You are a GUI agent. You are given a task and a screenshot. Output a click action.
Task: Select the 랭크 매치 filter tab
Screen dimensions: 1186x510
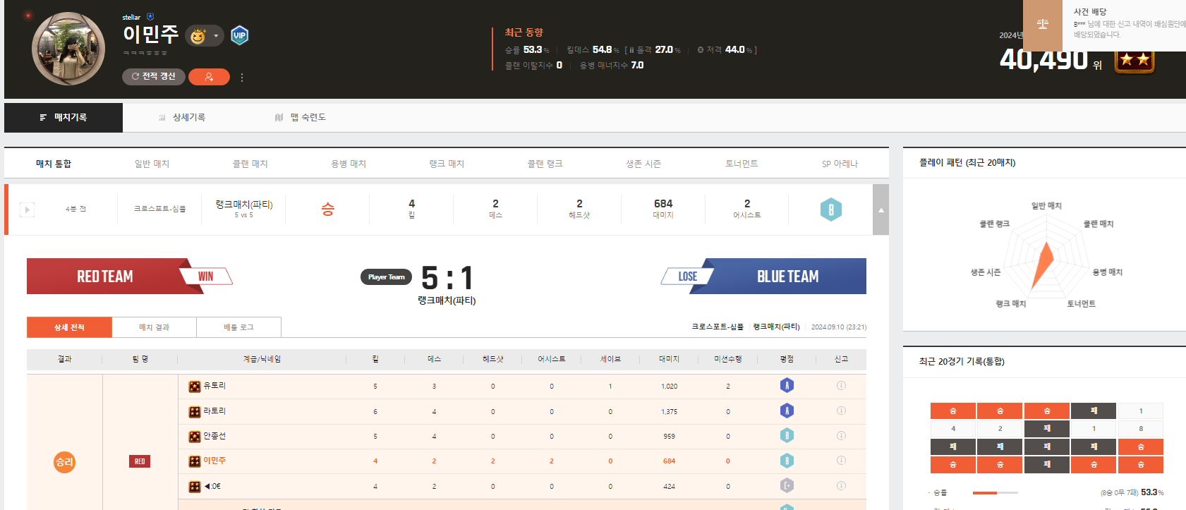(x=447, y=164)
